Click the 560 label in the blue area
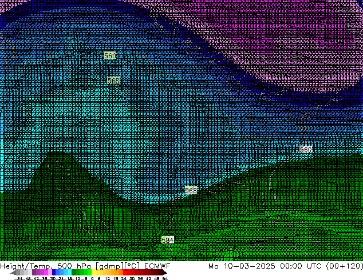The width and height of the screenshot is (363, 280). (x=110, y=55)
